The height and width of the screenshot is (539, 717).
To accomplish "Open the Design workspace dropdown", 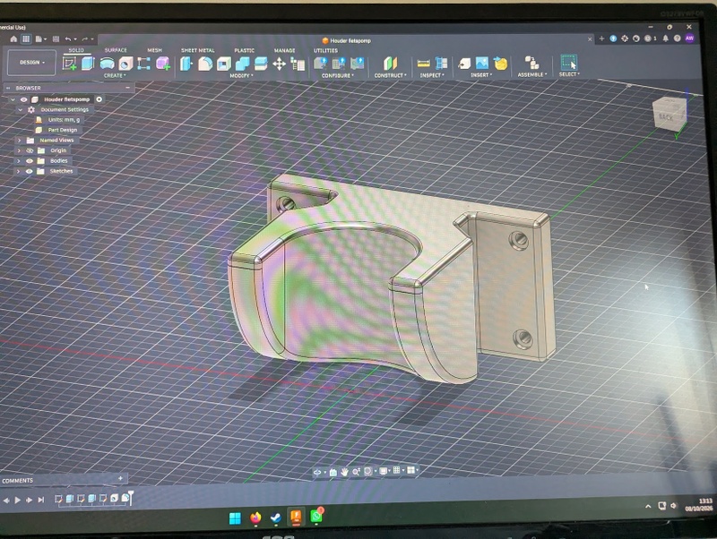I will click(x=31, y=62).
